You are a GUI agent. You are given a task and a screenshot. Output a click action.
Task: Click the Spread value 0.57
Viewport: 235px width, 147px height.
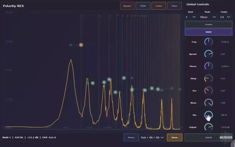point(223,54)
